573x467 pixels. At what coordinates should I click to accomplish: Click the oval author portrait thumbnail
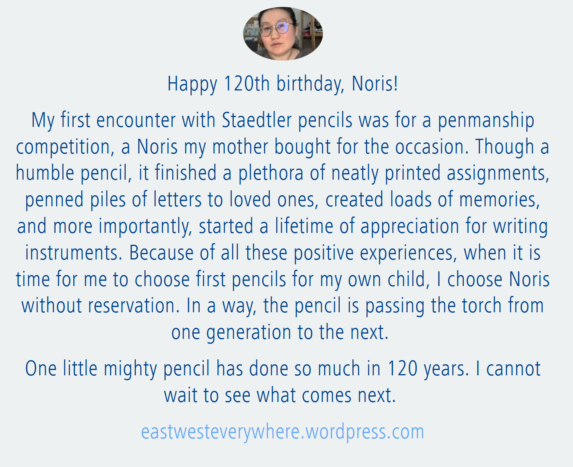tap(283, 33)
